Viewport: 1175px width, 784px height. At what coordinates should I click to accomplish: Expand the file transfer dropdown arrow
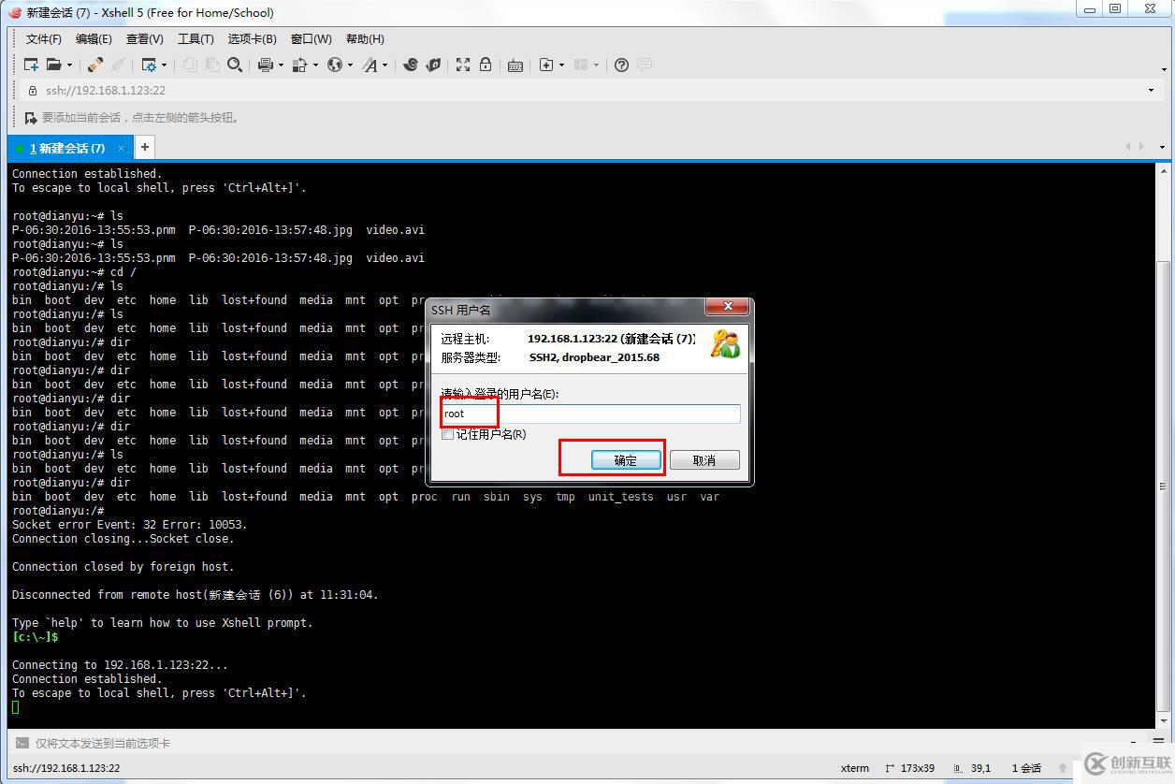[315, 65]
